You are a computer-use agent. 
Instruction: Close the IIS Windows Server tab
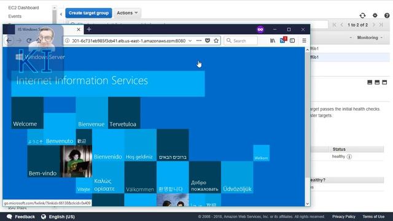pos(79,29)
